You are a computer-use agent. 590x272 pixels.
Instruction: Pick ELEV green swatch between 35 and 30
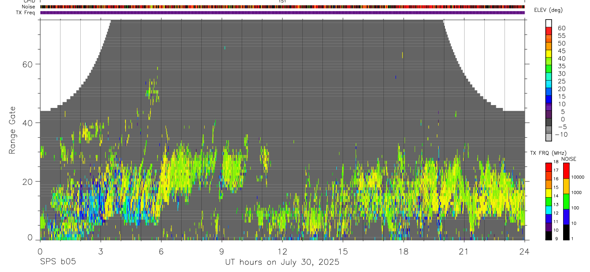pos(549,69)
